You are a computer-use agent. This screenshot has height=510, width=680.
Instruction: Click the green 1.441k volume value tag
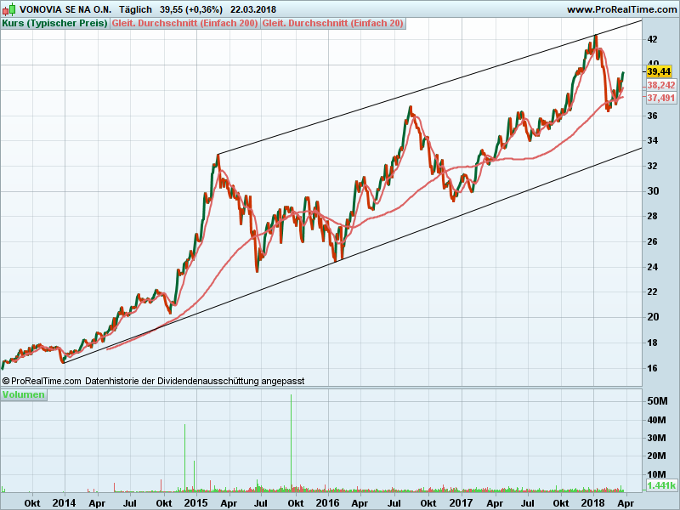point(660,485)
